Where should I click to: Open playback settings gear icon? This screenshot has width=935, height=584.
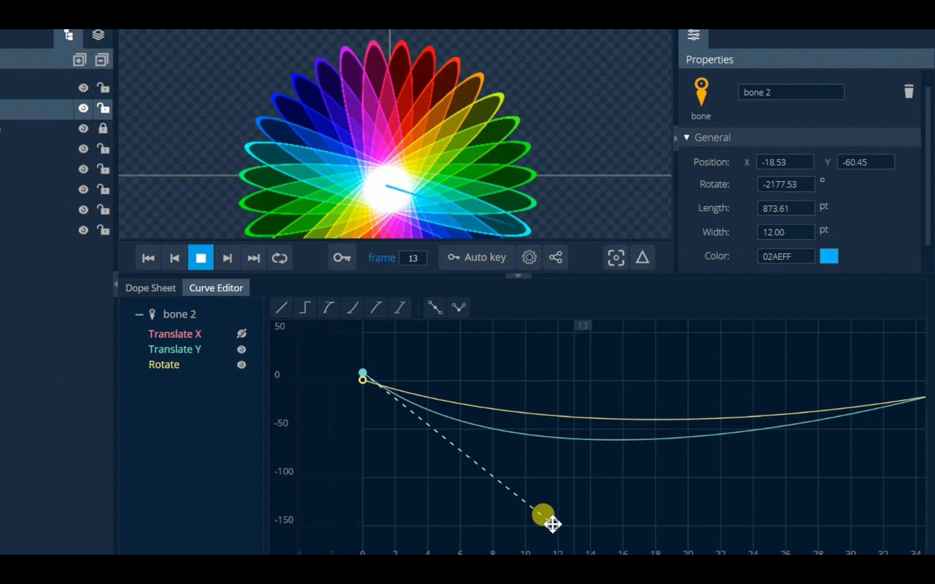point(529,257)
